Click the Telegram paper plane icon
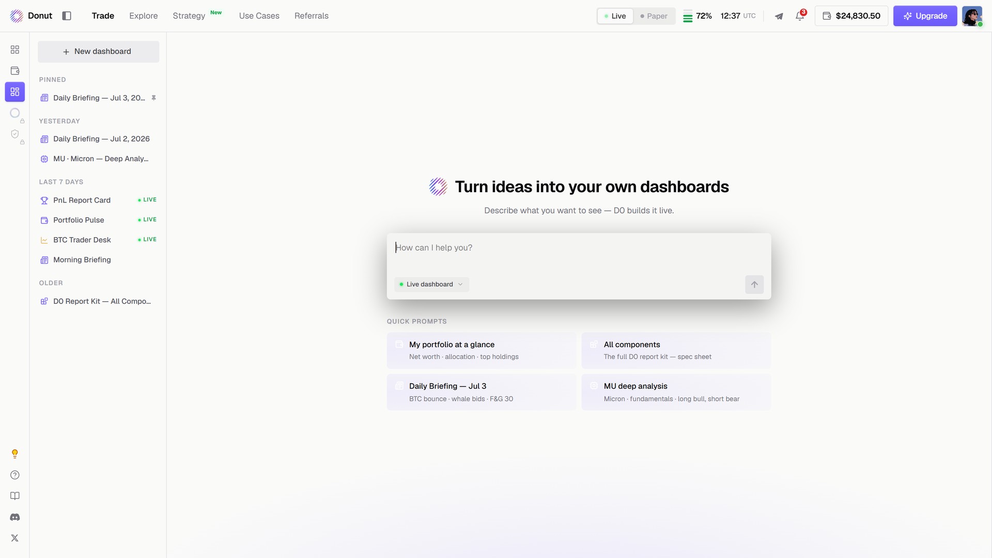992x558 pixels. 779,16
